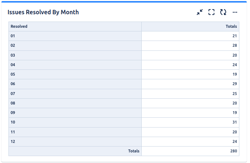
Task: Open the 29 issues for month 06
Action: click(x=235, y=84)
